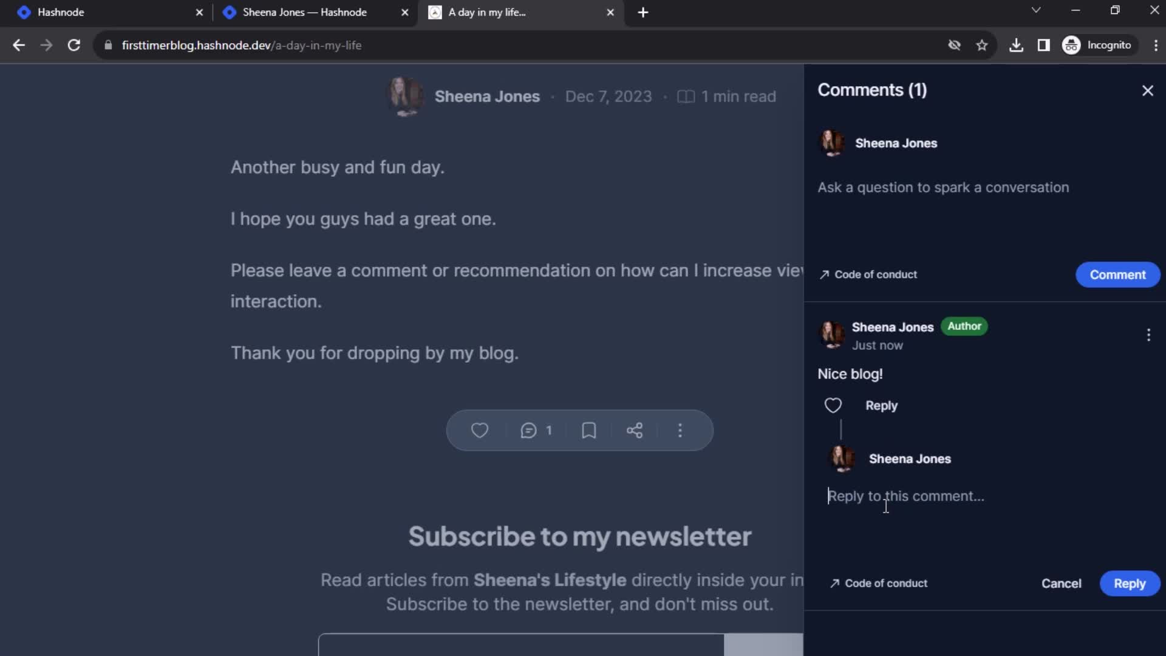This screenshot has height=656, width=1166.
Task: Click the bookmark icon on the post
Action: pos(590,430)
